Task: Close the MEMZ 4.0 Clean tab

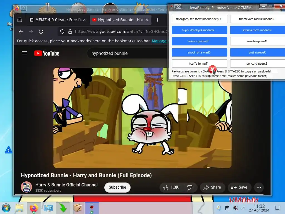Action: coord(84,20)
